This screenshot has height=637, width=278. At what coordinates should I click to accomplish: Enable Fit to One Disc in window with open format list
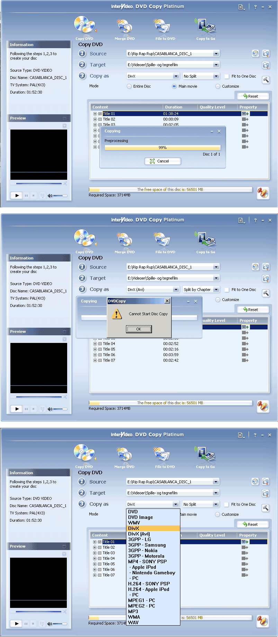(x=226, y=504)
